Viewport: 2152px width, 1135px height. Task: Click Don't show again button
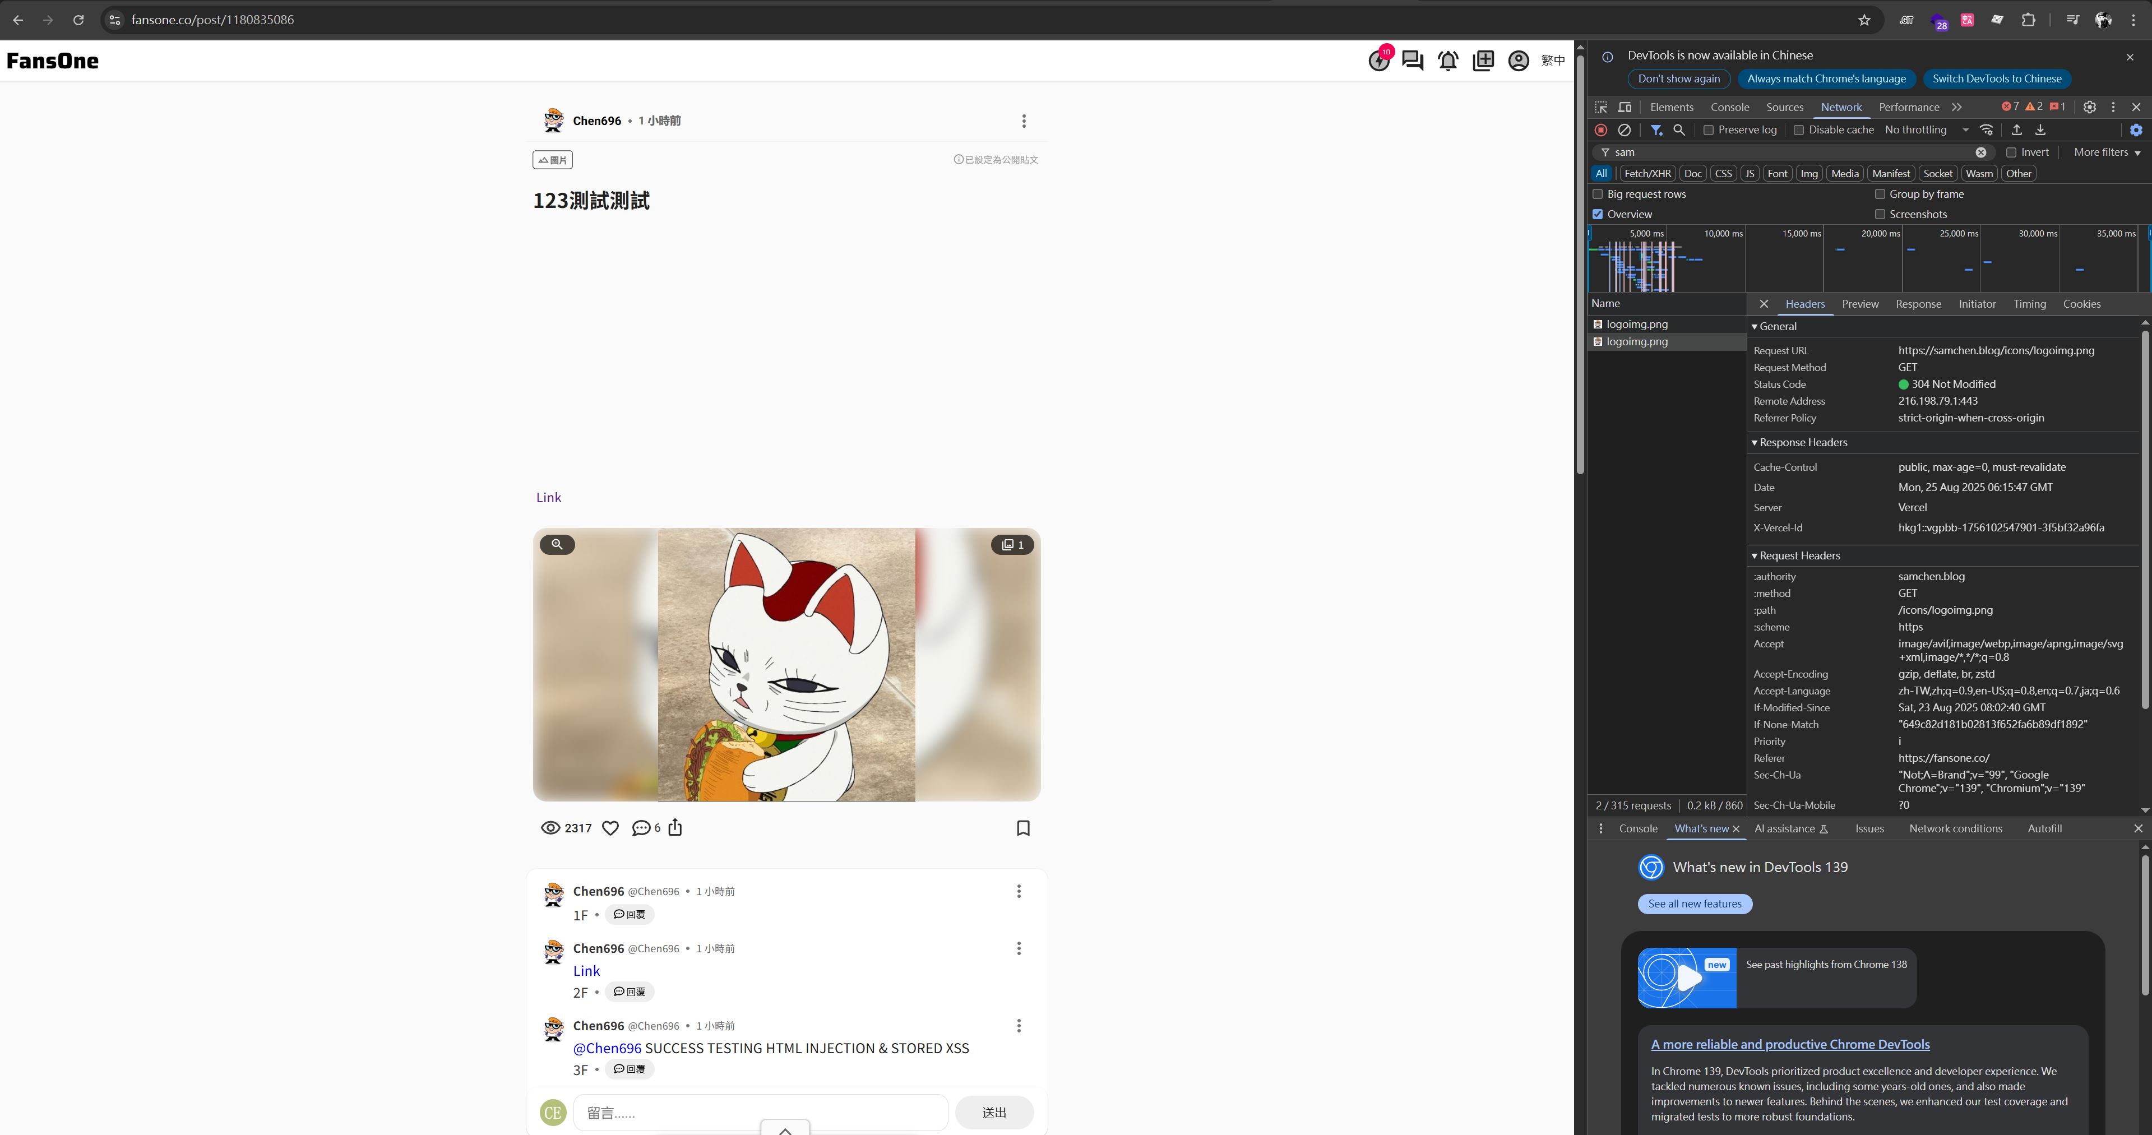click(1678, 78)
